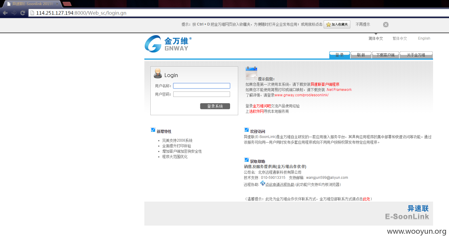Screen dimensions: 449x240
Task: Click the phone number 010-59013315
Action: coord(273,178)
